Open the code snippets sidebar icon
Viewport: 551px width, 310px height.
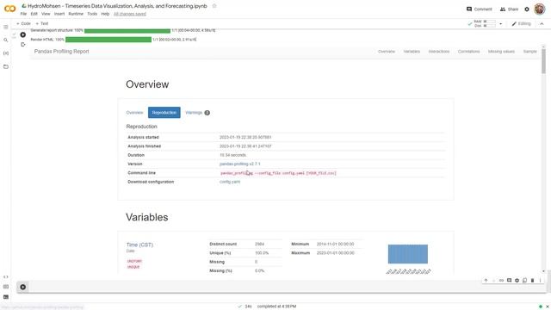[x=6, y=277]
